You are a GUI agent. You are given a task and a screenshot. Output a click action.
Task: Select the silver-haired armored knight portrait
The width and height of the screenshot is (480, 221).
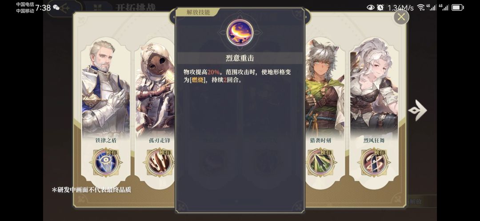coord(106,89)
